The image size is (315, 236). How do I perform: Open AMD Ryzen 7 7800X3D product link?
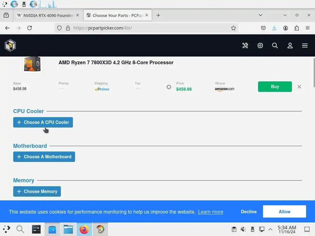coord(116,62)
